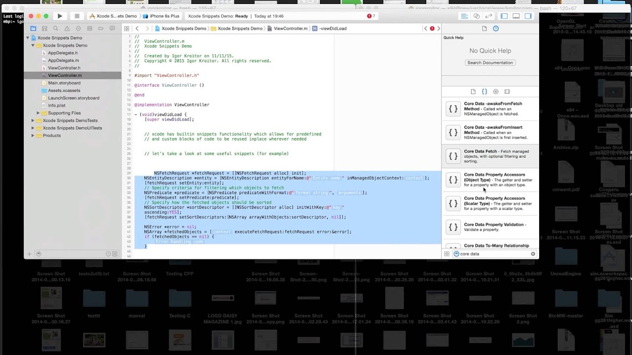This screenshot has height=355, width=632.
Task: Open the -viewDidLoad method jump menu
Action: tap(329, 29)
